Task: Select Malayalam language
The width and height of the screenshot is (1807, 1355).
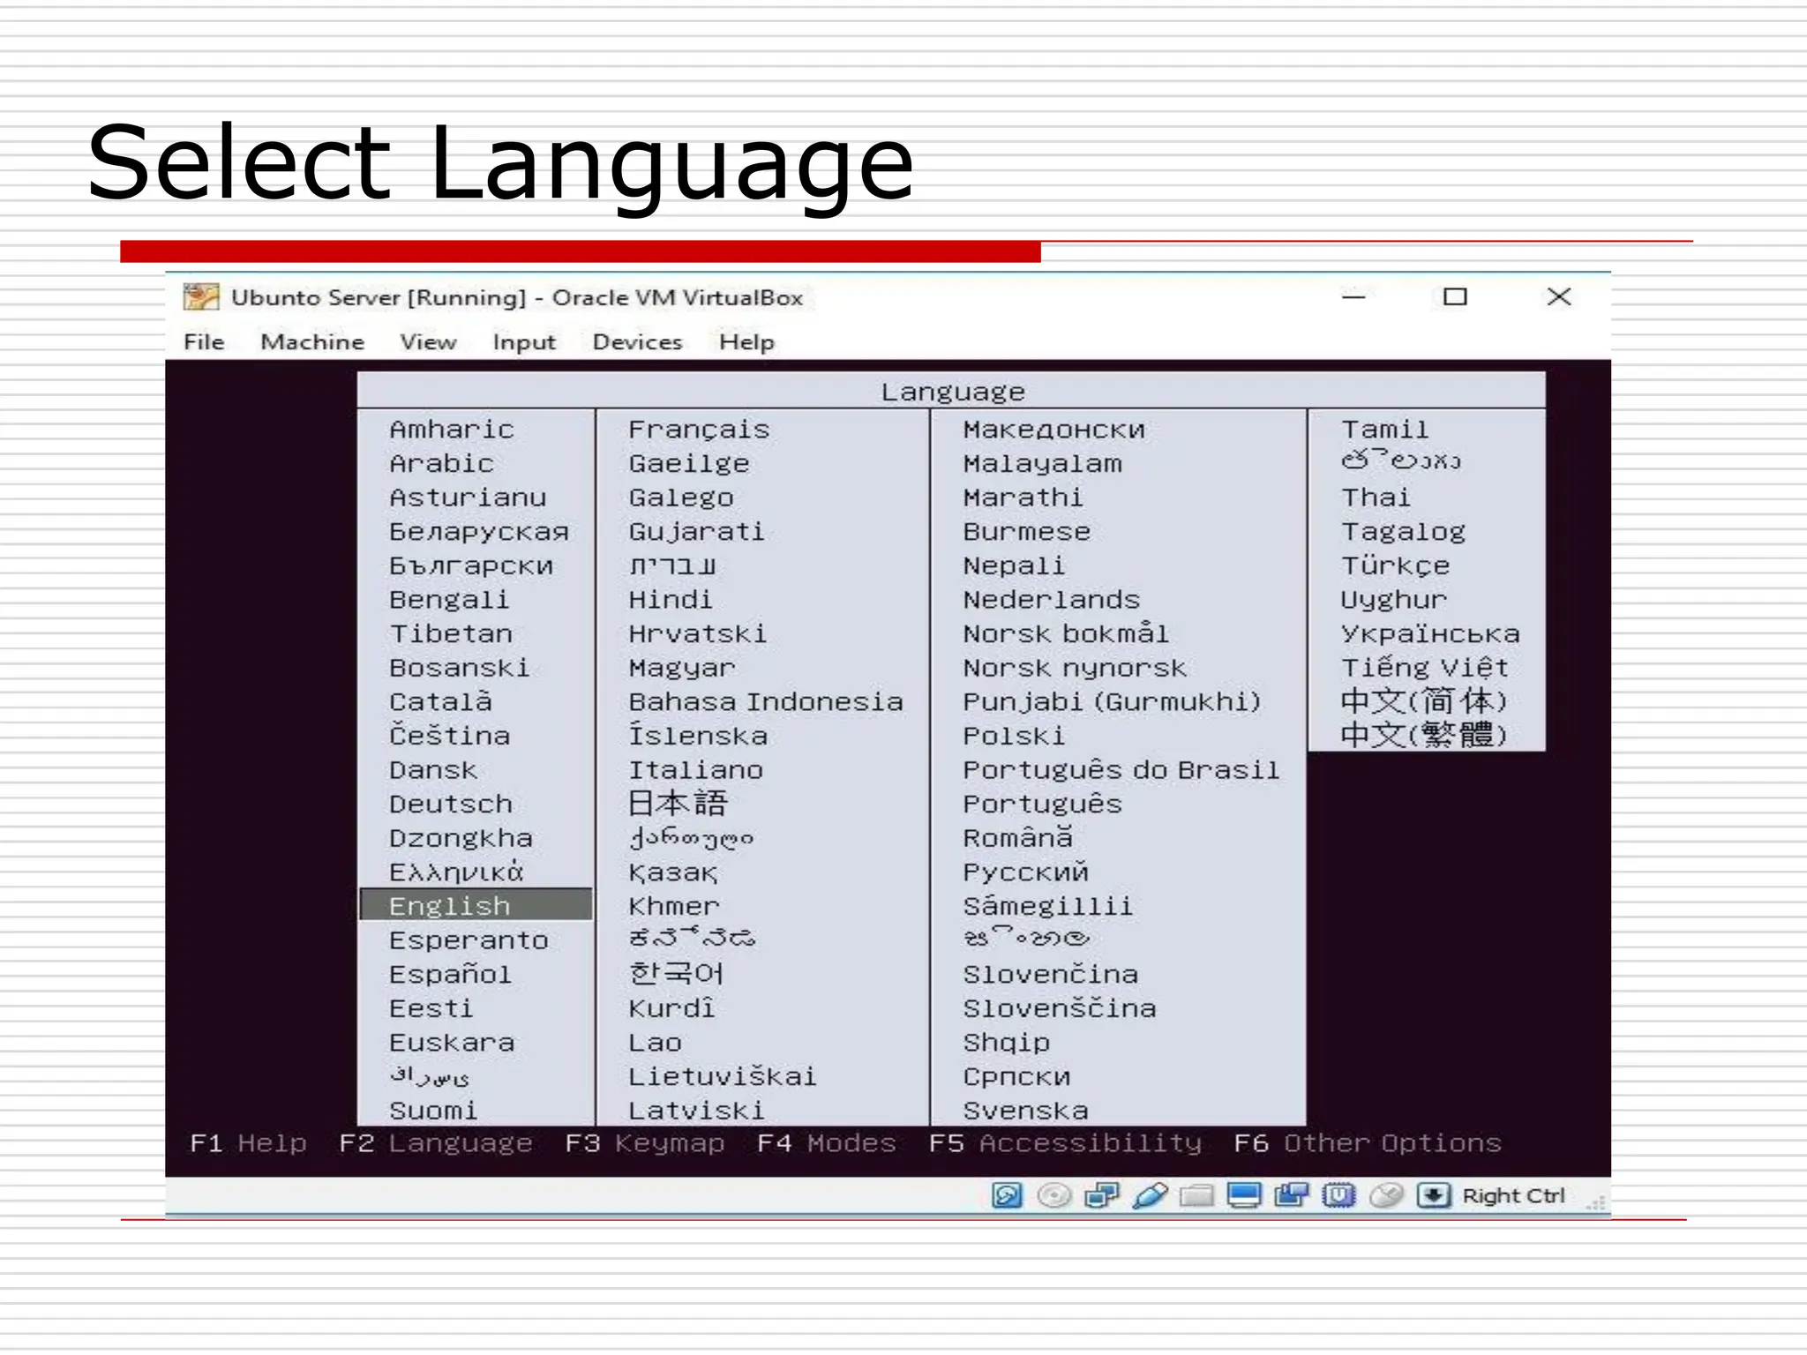Action: [x=1042, y=464]
